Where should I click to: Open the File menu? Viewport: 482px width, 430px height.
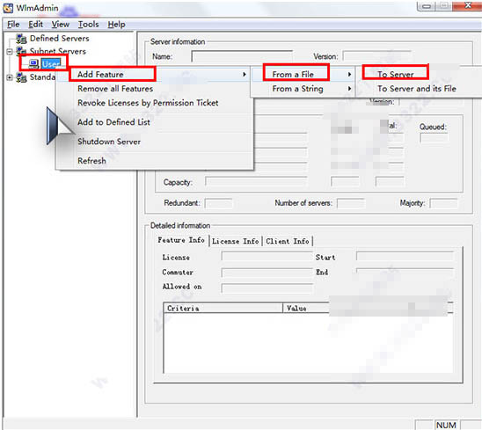click(13, 25)
